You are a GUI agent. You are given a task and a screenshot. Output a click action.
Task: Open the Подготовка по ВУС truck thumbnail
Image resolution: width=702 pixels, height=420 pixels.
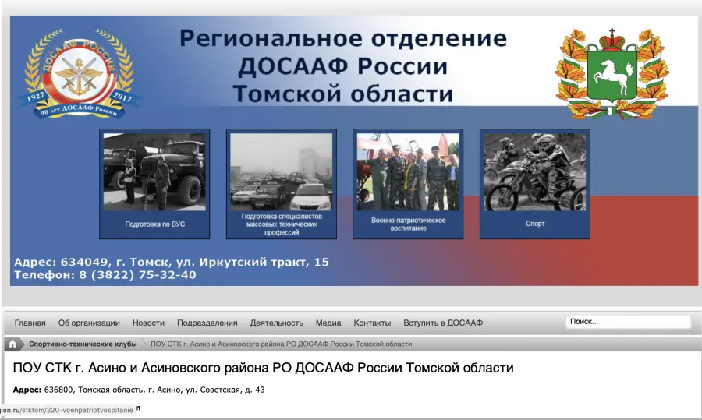[154, 171]
